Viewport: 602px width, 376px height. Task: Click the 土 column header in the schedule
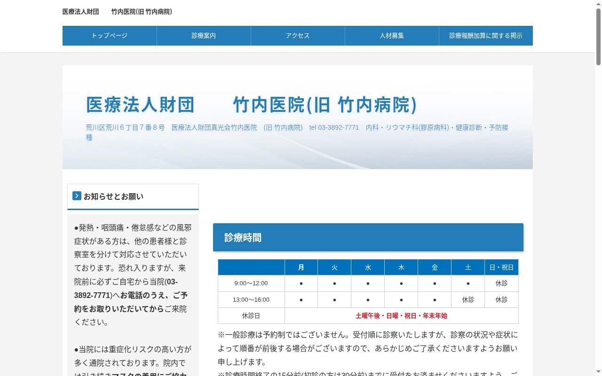pyautogui.click(x=468, y=267)
